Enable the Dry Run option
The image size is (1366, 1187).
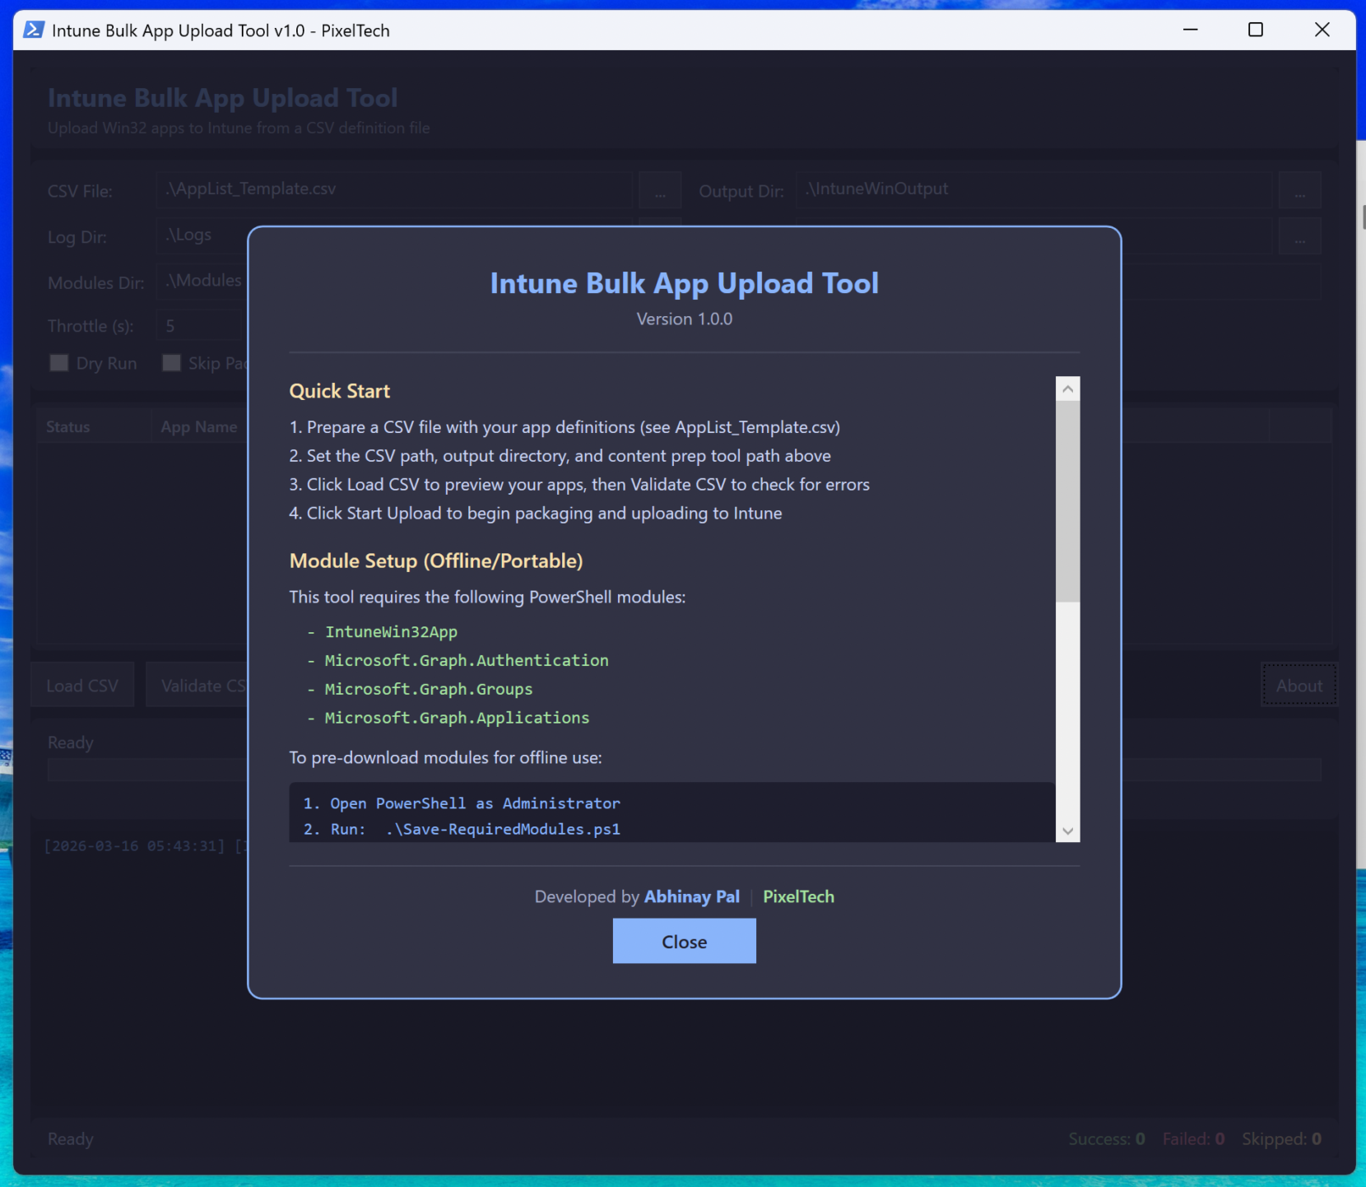coord(58,362)
